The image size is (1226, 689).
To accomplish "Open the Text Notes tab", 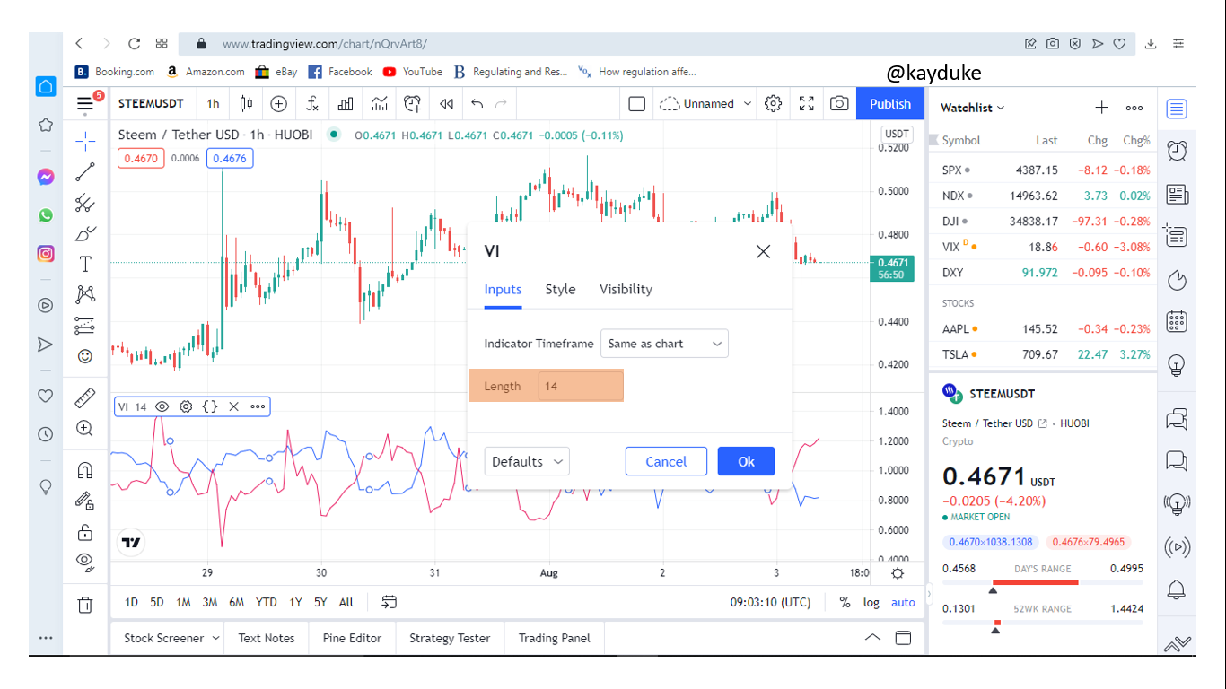I will click(267, 638).
